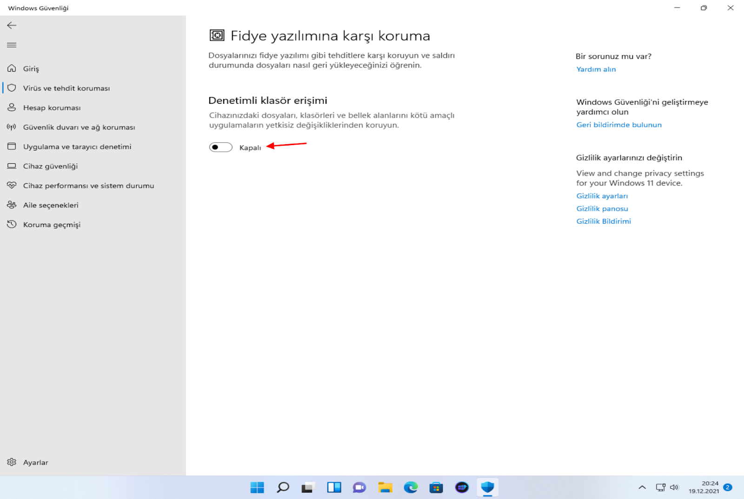Click the family icon for Aile seçenekleri
This screenshot has height=499, width=744.
tap(12, 205)
